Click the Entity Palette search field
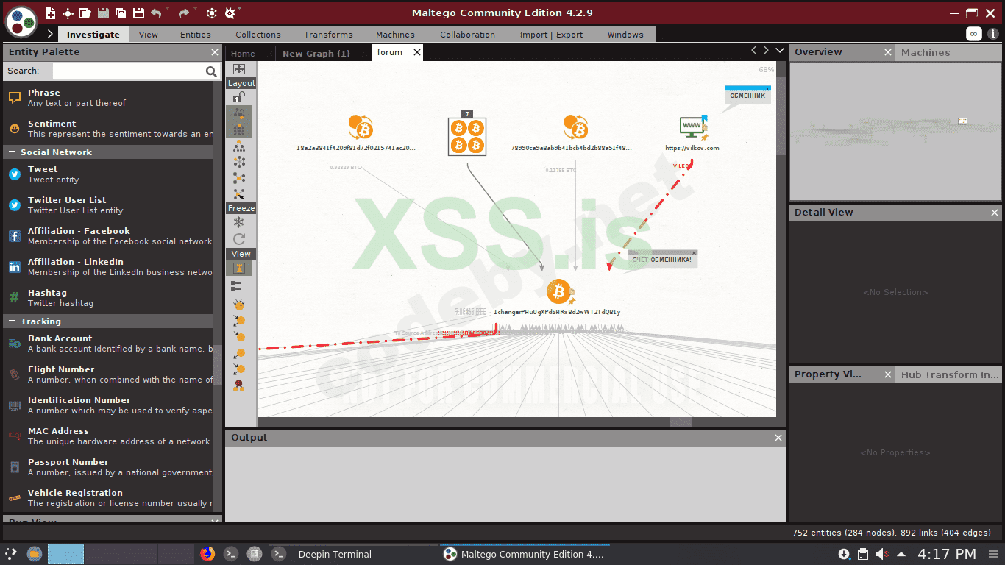 136,71
